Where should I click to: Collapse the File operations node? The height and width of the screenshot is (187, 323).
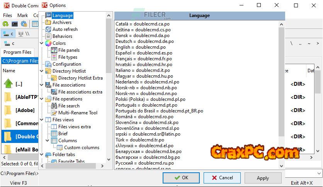pos(42,99)
